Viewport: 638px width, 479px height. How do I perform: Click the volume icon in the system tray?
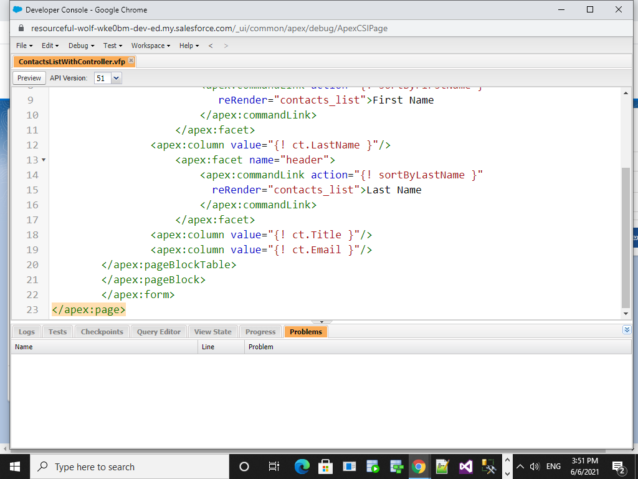(535, 466)
